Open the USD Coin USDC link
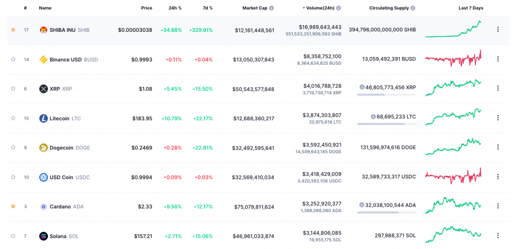 click(x=70, y=177)
